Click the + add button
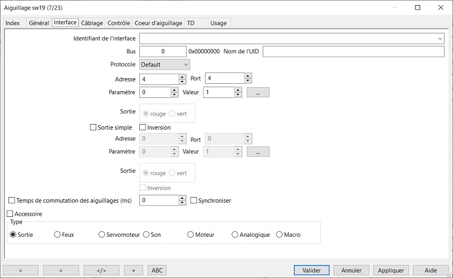This screenshot has width=453, height=278. [x=133, y=270]
